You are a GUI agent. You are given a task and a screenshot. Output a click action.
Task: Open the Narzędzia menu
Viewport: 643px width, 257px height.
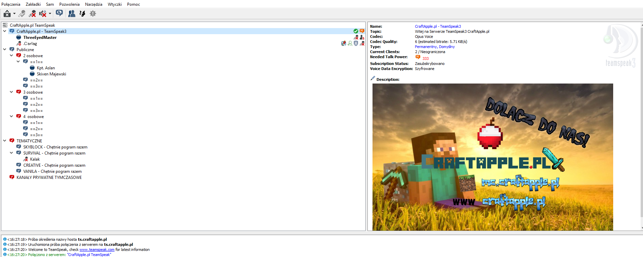(94, 4)
